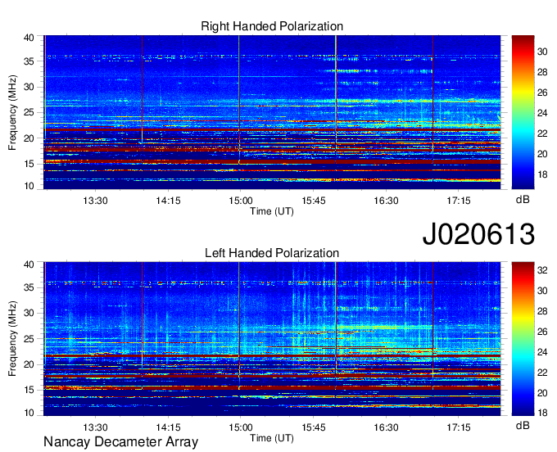Click the "24" value on the top colorbar
Viewport: 557px width, 452px height.
[x=542, y=113]
